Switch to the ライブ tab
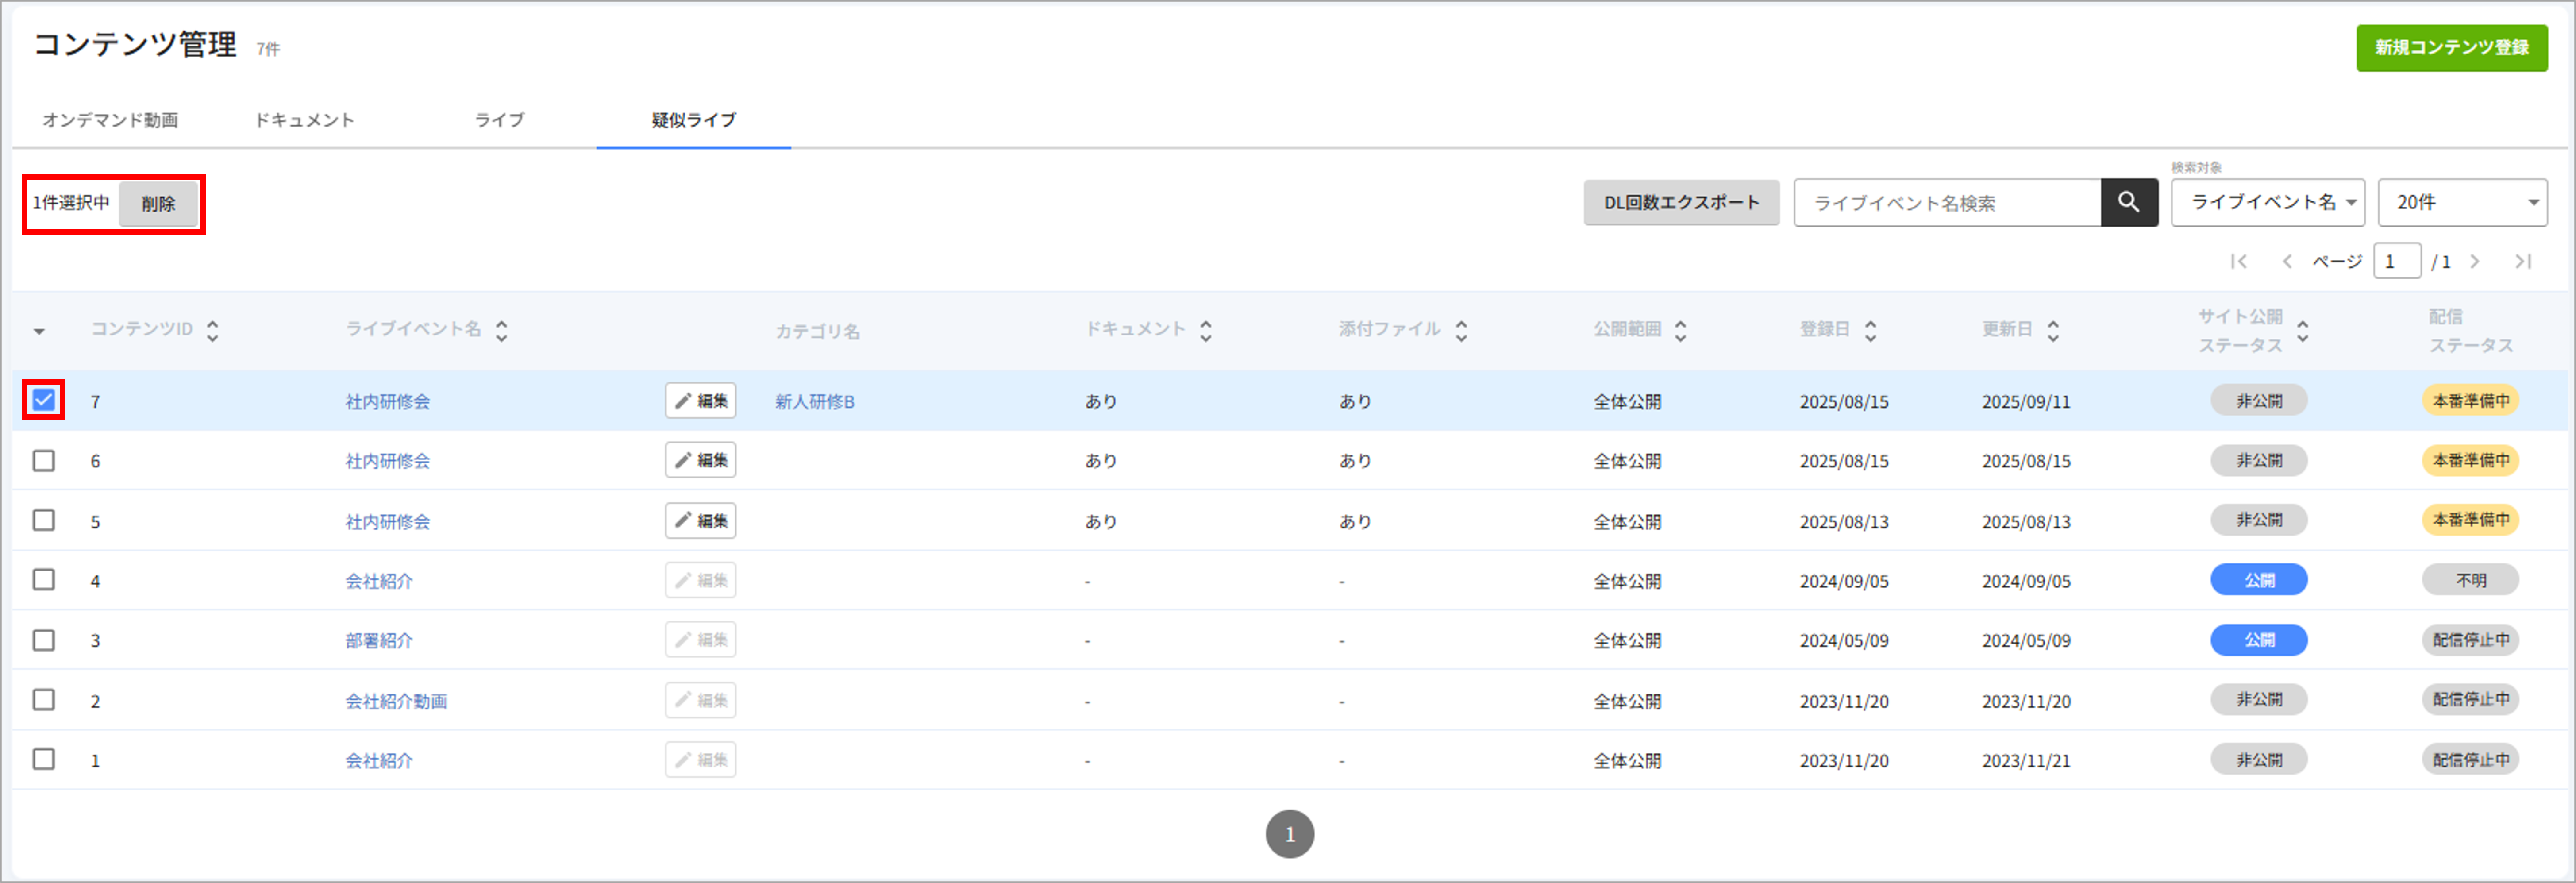 point(499,120)
